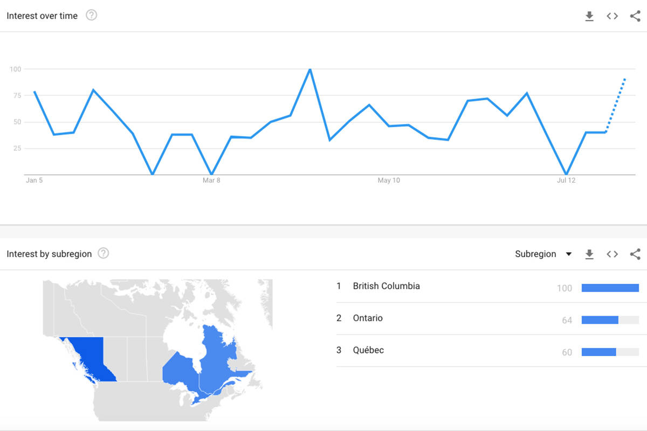
Task: Open embed code for Interest over time
Action: [612, 16]
